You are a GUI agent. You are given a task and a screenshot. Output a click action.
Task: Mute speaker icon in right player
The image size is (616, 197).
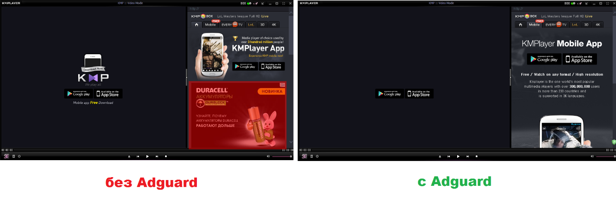[x=592, y=156]
